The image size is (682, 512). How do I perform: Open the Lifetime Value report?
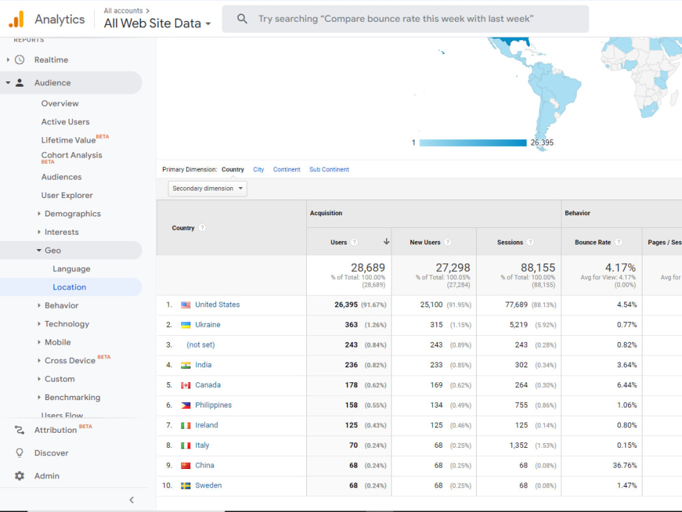click(68, 140)
